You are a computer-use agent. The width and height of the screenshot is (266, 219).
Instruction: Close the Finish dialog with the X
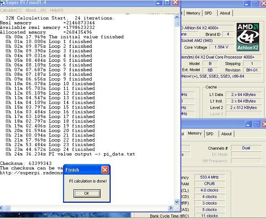(105, 170)
